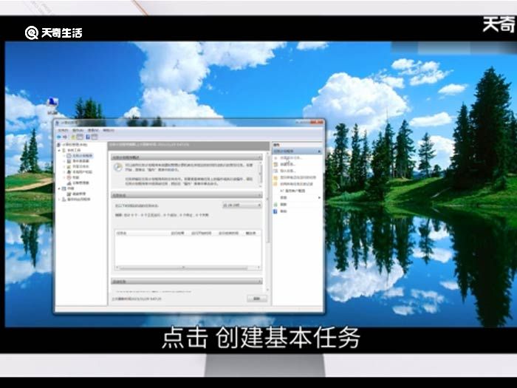Expand the 任务计划程序 tree node arrow

click(x=64, y=155)
